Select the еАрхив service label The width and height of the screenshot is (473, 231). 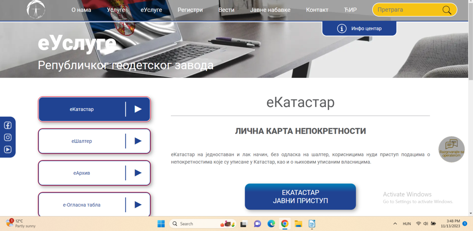[82, 173]
